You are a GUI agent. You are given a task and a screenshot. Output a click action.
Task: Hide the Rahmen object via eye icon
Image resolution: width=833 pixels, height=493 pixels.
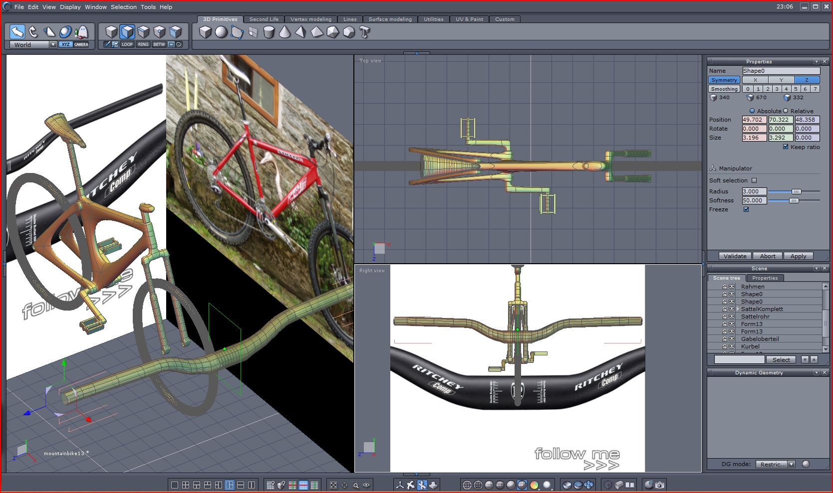[732, 287]
